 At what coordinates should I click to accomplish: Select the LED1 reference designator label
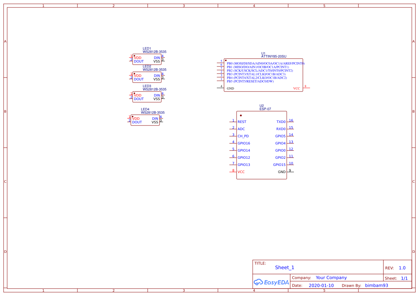tap(146, 48)
